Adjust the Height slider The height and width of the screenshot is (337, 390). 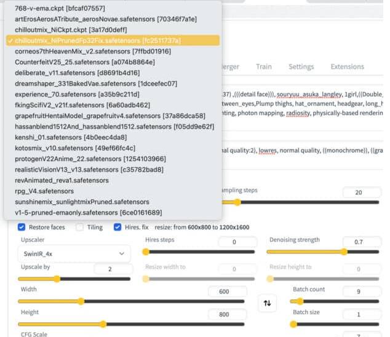[131, 324]
